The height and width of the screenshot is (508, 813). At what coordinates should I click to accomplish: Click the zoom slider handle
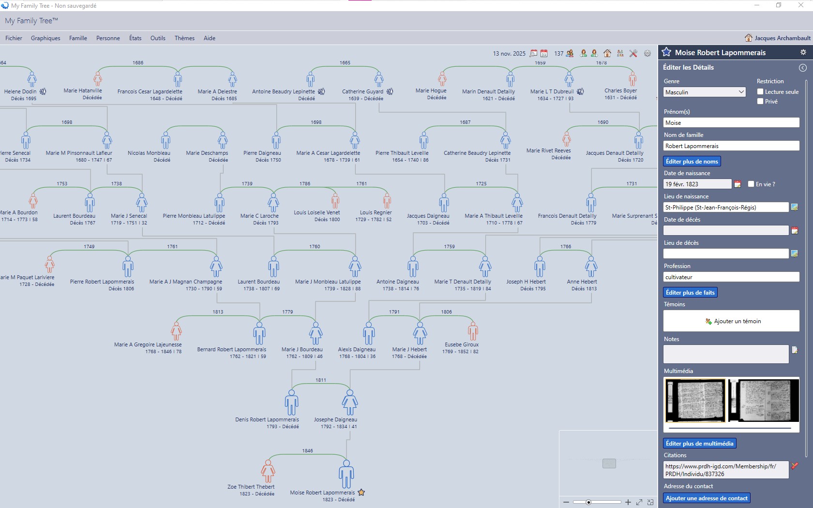(x=588, y=502)
